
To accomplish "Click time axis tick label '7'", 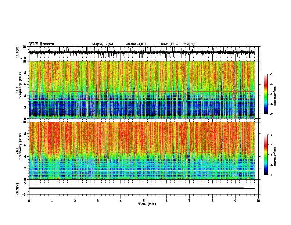I will [x=190, y=201].
